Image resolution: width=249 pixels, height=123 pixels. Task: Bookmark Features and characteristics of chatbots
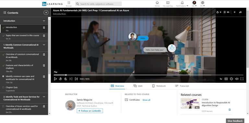(44, 65)
